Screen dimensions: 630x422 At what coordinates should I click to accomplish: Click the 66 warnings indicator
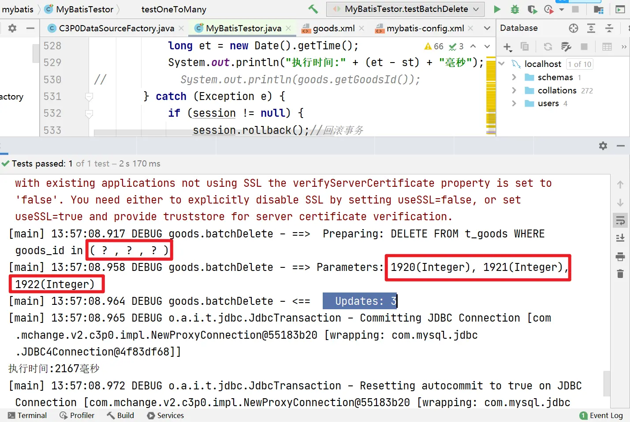(x=434, y=46)
